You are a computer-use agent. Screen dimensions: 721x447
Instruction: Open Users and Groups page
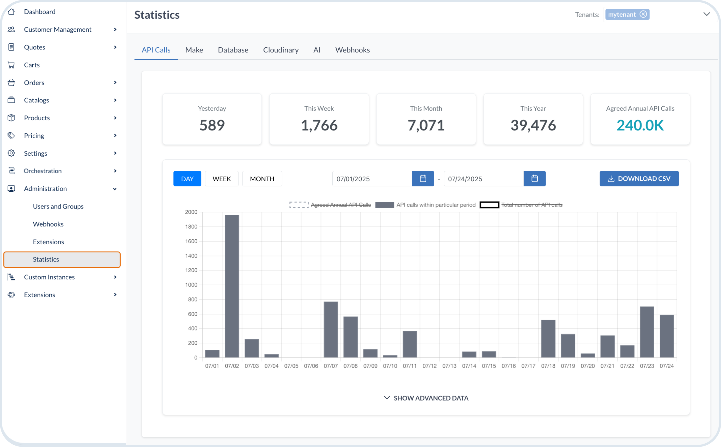click(58, 206)
